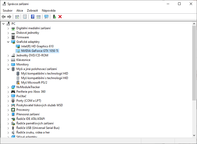The image size is (197, 144).
Task: Click the scrollbar up arrow
Action: (x=194, y=24)
